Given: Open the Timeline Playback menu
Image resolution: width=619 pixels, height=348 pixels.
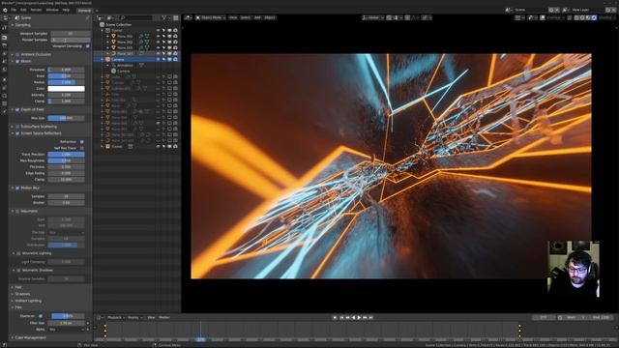Looking at the screenshot, I should [x=116, y=318].
